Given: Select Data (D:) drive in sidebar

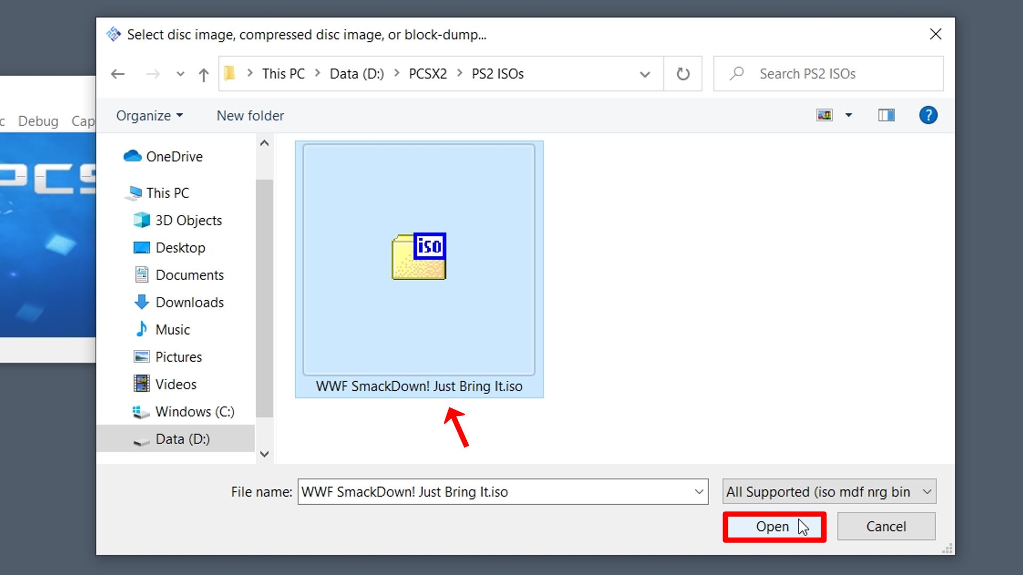Looking at the screenshot, I should [182, 439].
